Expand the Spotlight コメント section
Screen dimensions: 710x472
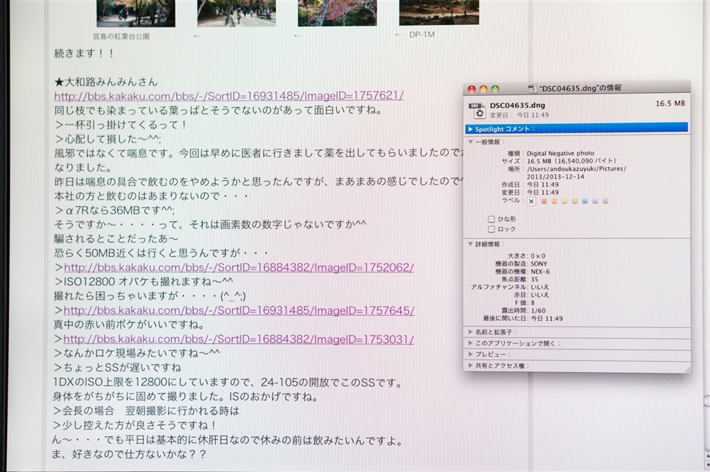[471, 129]
